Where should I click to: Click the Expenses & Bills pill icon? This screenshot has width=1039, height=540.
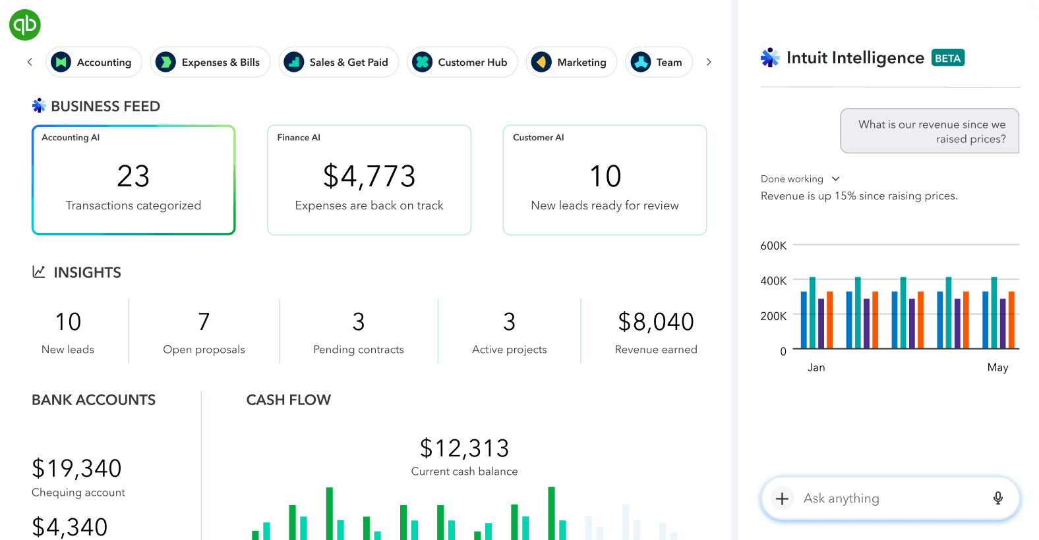166,62
